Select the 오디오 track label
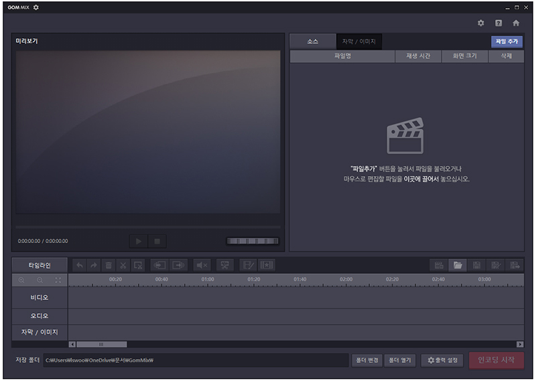Screen dimensions: 536x381 (40, 316)
